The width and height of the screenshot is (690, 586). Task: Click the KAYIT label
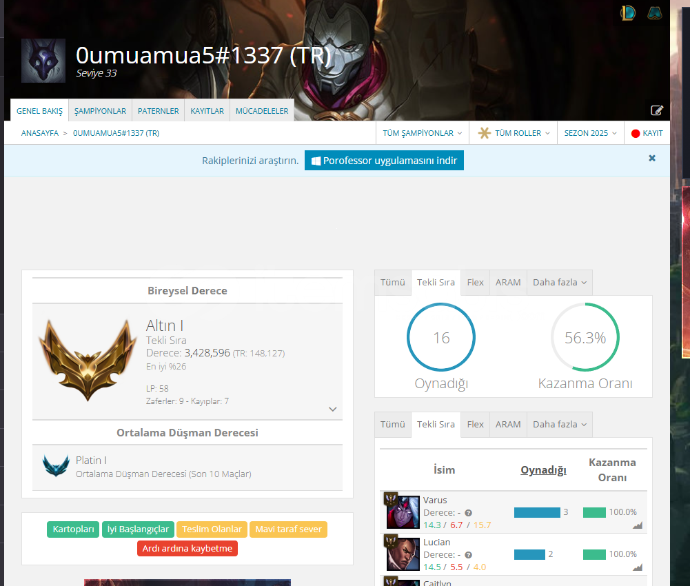click(653, 133)
